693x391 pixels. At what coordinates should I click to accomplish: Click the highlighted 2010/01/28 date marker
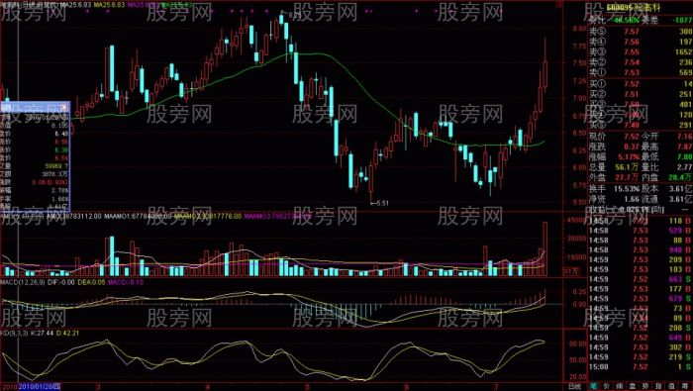tap(39, 387)
